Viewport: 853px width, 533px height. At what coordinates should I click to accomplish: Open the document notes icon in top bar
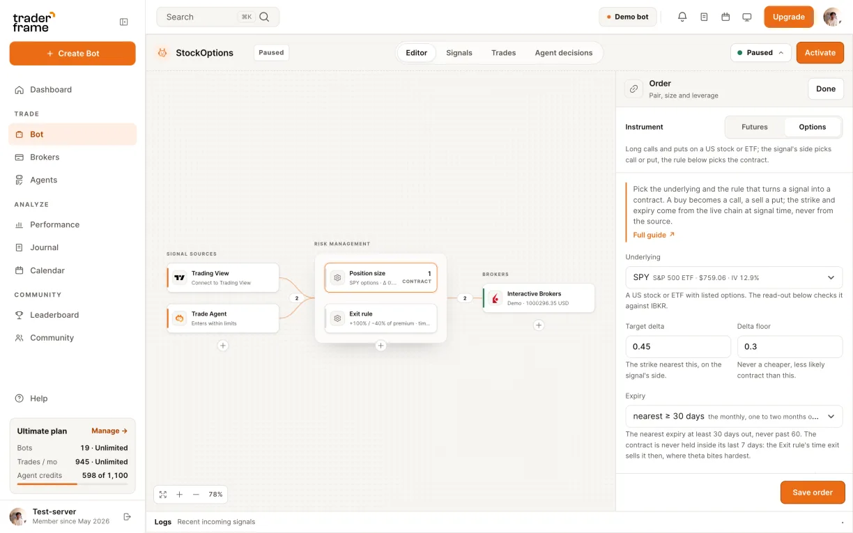[x=704, y=17]
